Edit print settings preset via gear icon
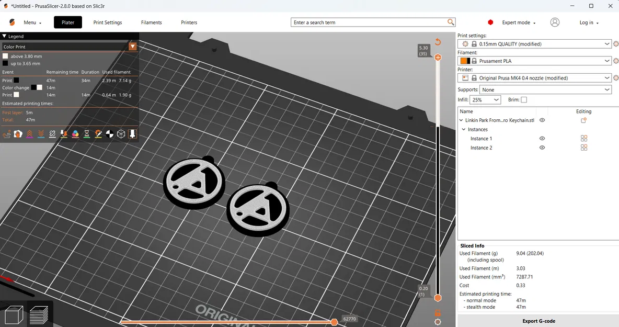 [x=616, y=44]
